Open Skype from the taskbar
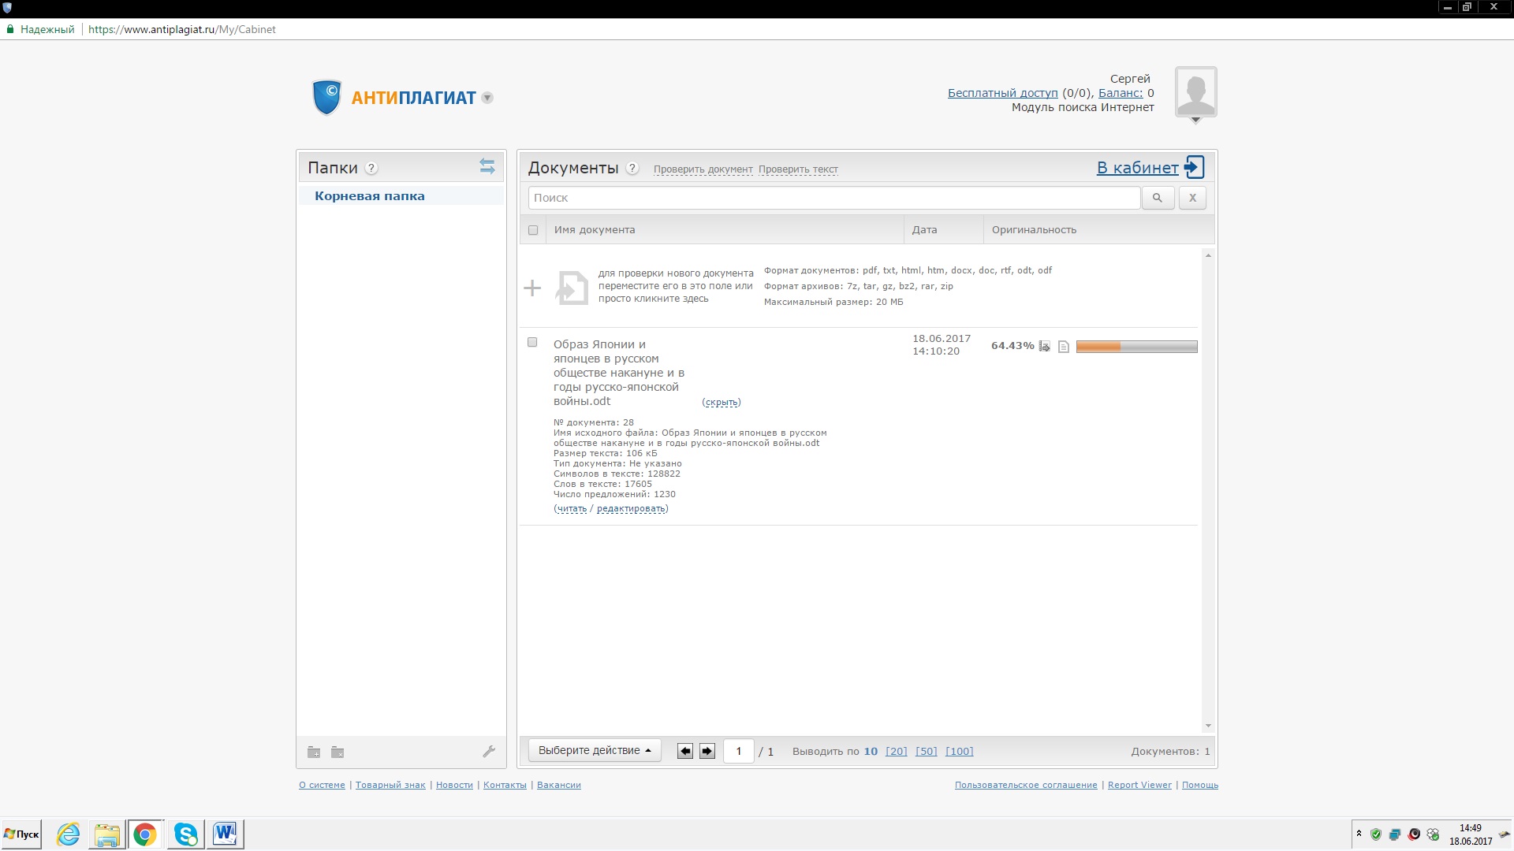 coord(186,834)
